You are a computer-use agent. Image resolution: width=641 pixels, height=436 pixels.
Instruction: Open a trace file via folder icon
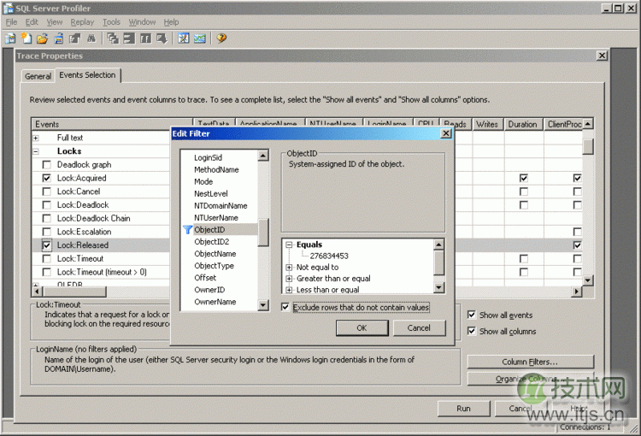(x=42, y=38)
